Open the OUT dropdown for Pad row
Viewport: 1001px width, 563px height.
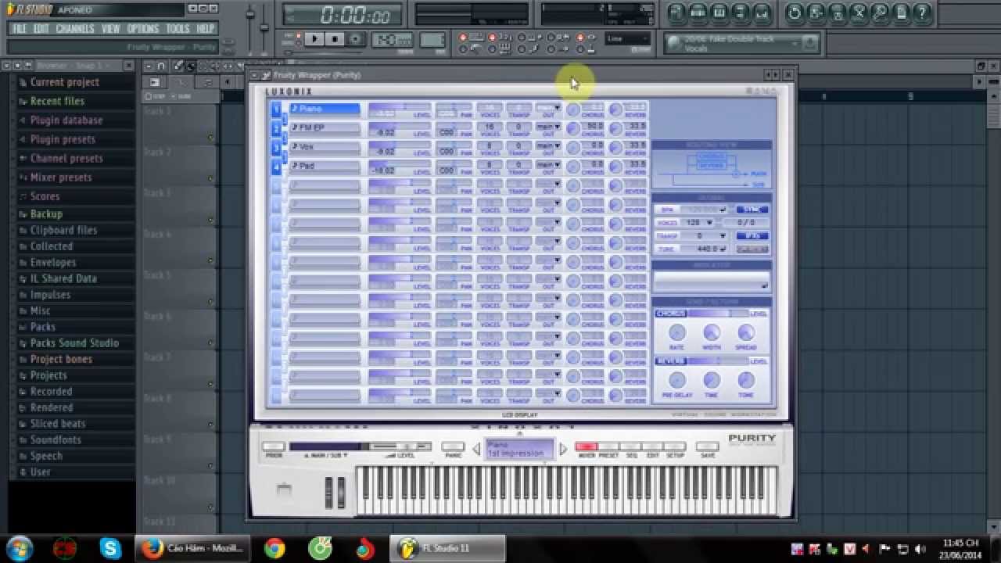pos(548,164)
